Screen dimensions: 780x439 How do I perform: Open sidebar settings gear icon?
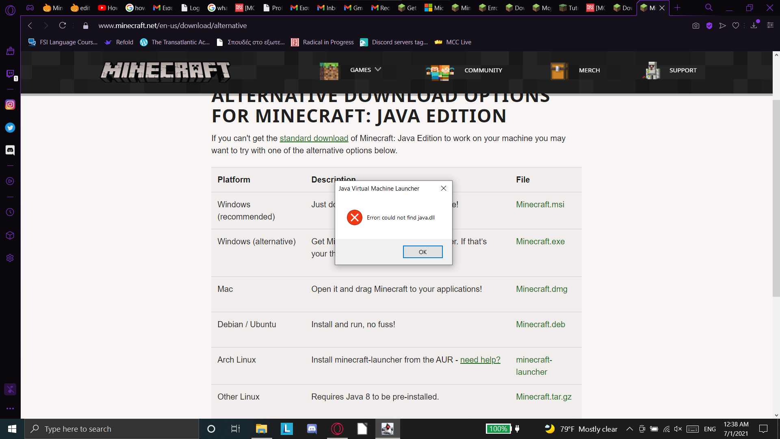click(x=10, y=258)
